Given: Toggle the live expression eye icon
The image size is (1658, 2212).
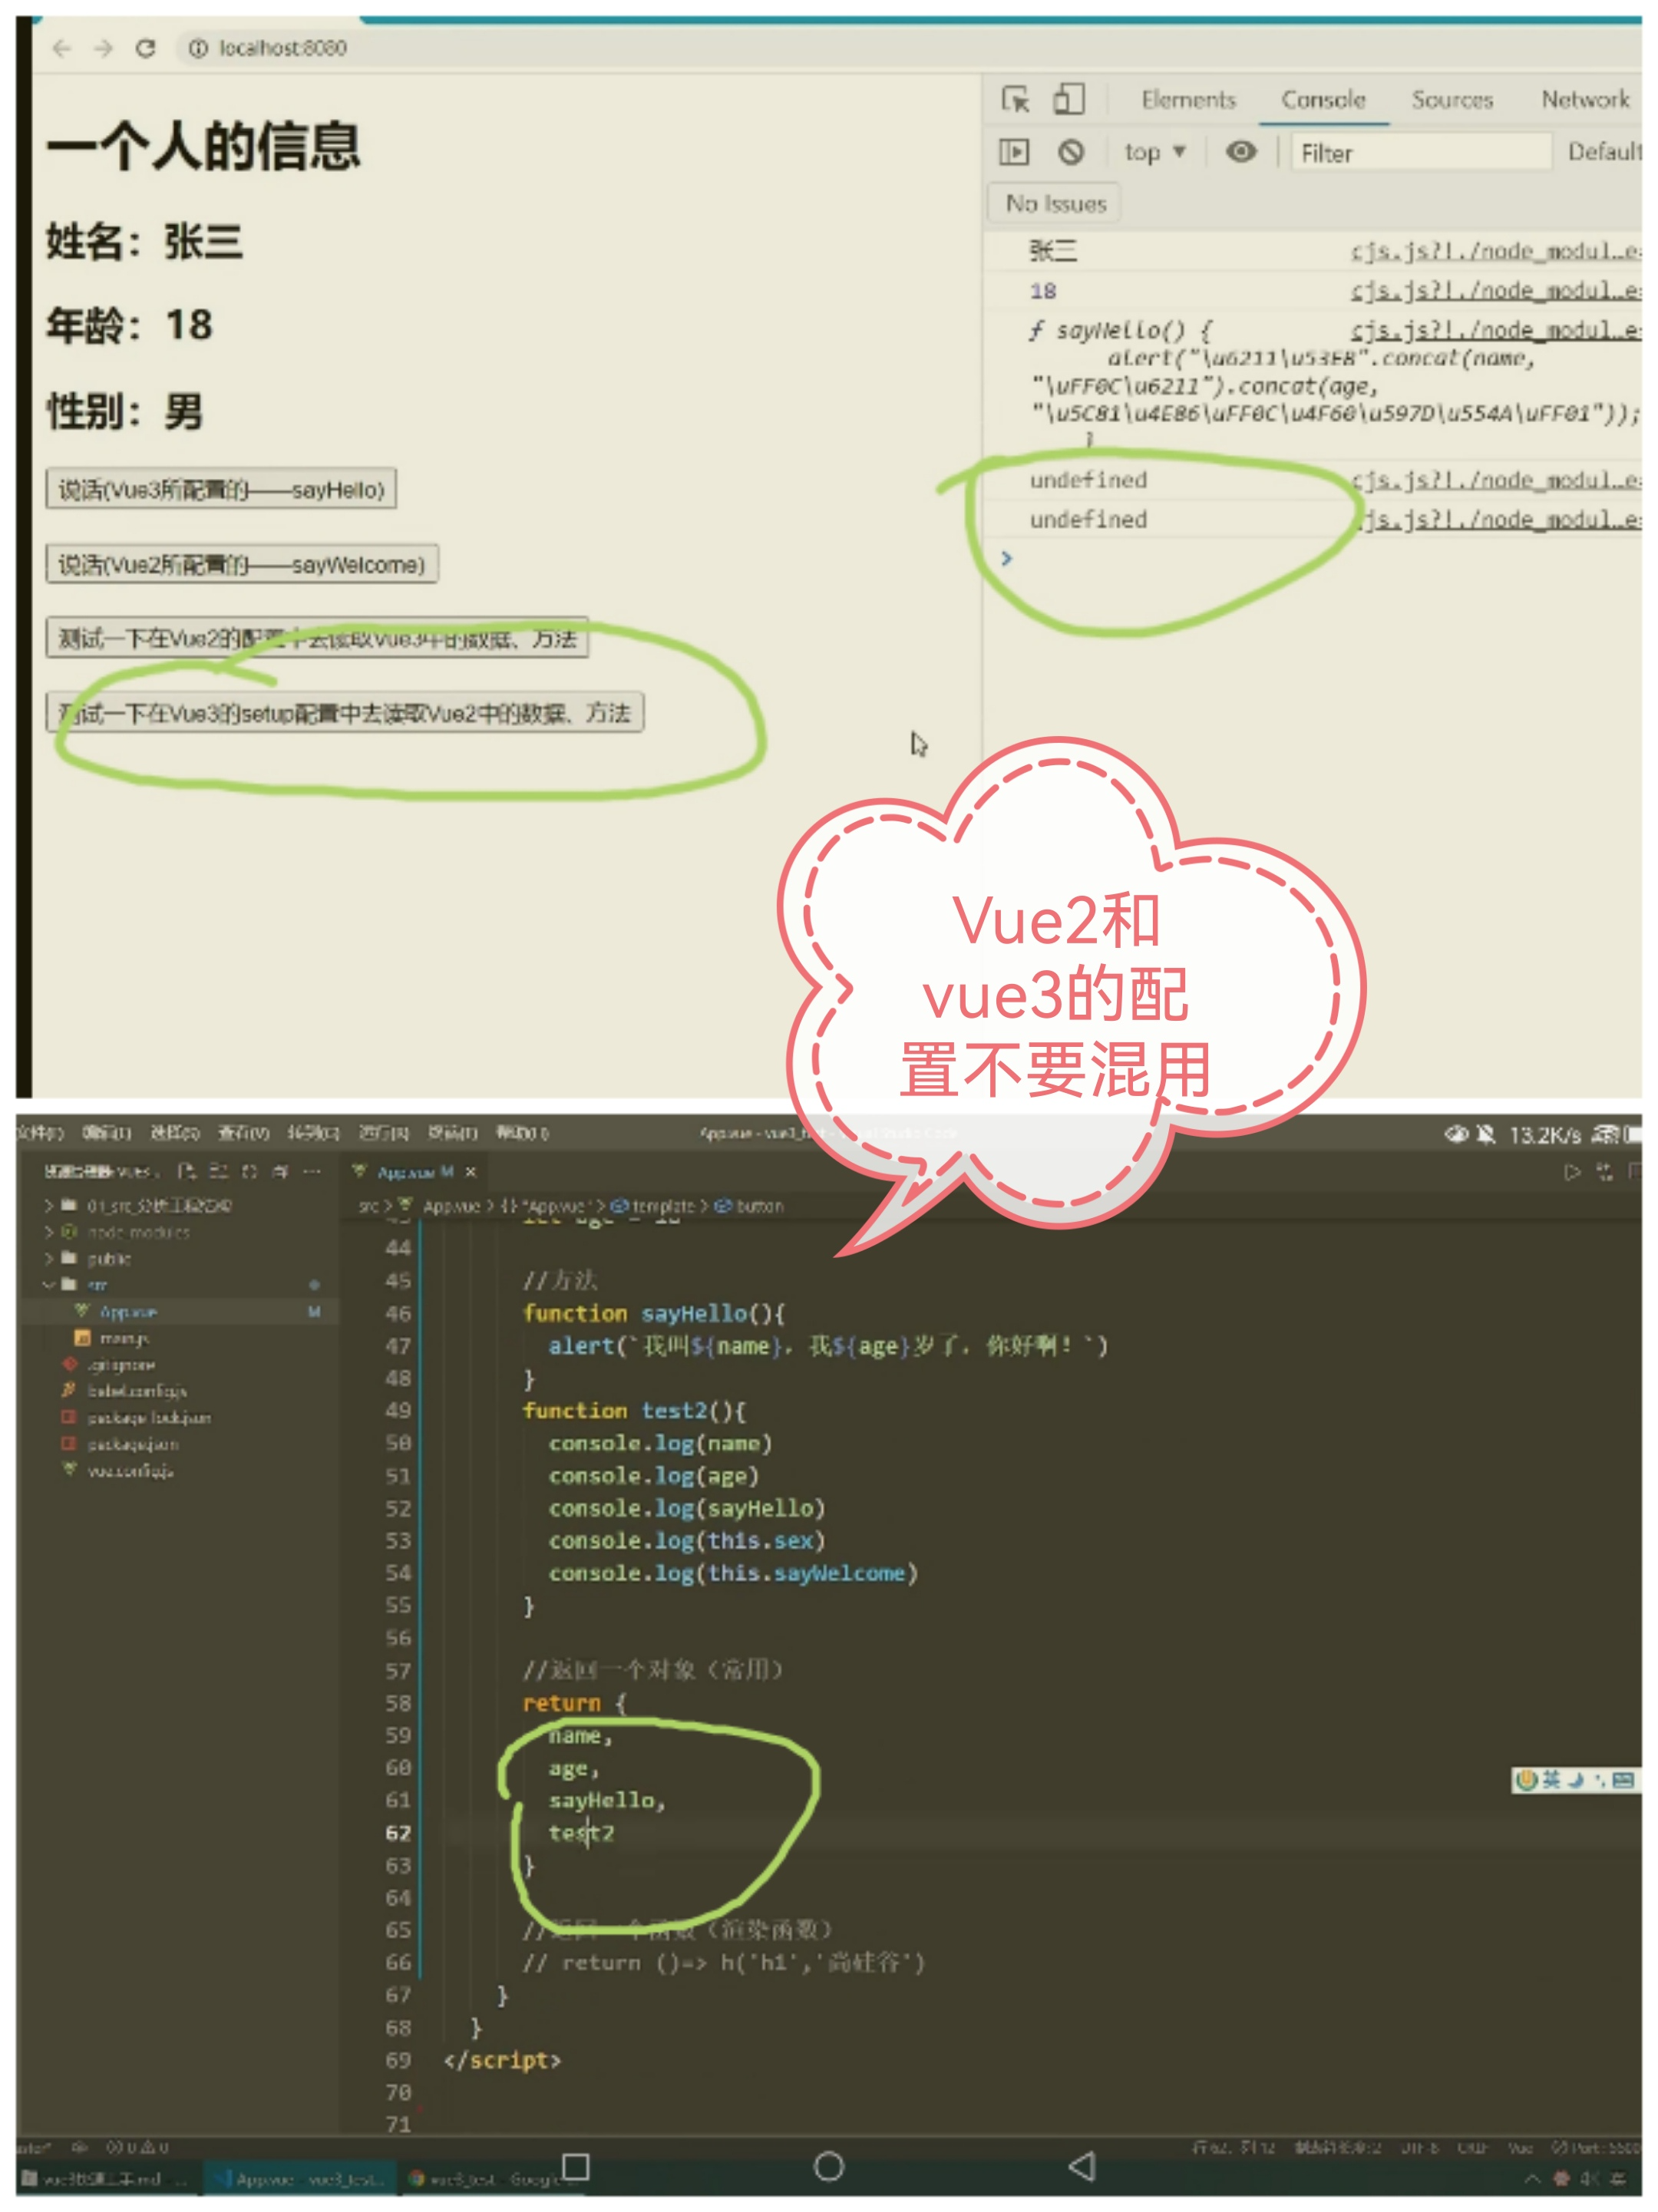Looking at the screenshot, I should pos(1240,152).
